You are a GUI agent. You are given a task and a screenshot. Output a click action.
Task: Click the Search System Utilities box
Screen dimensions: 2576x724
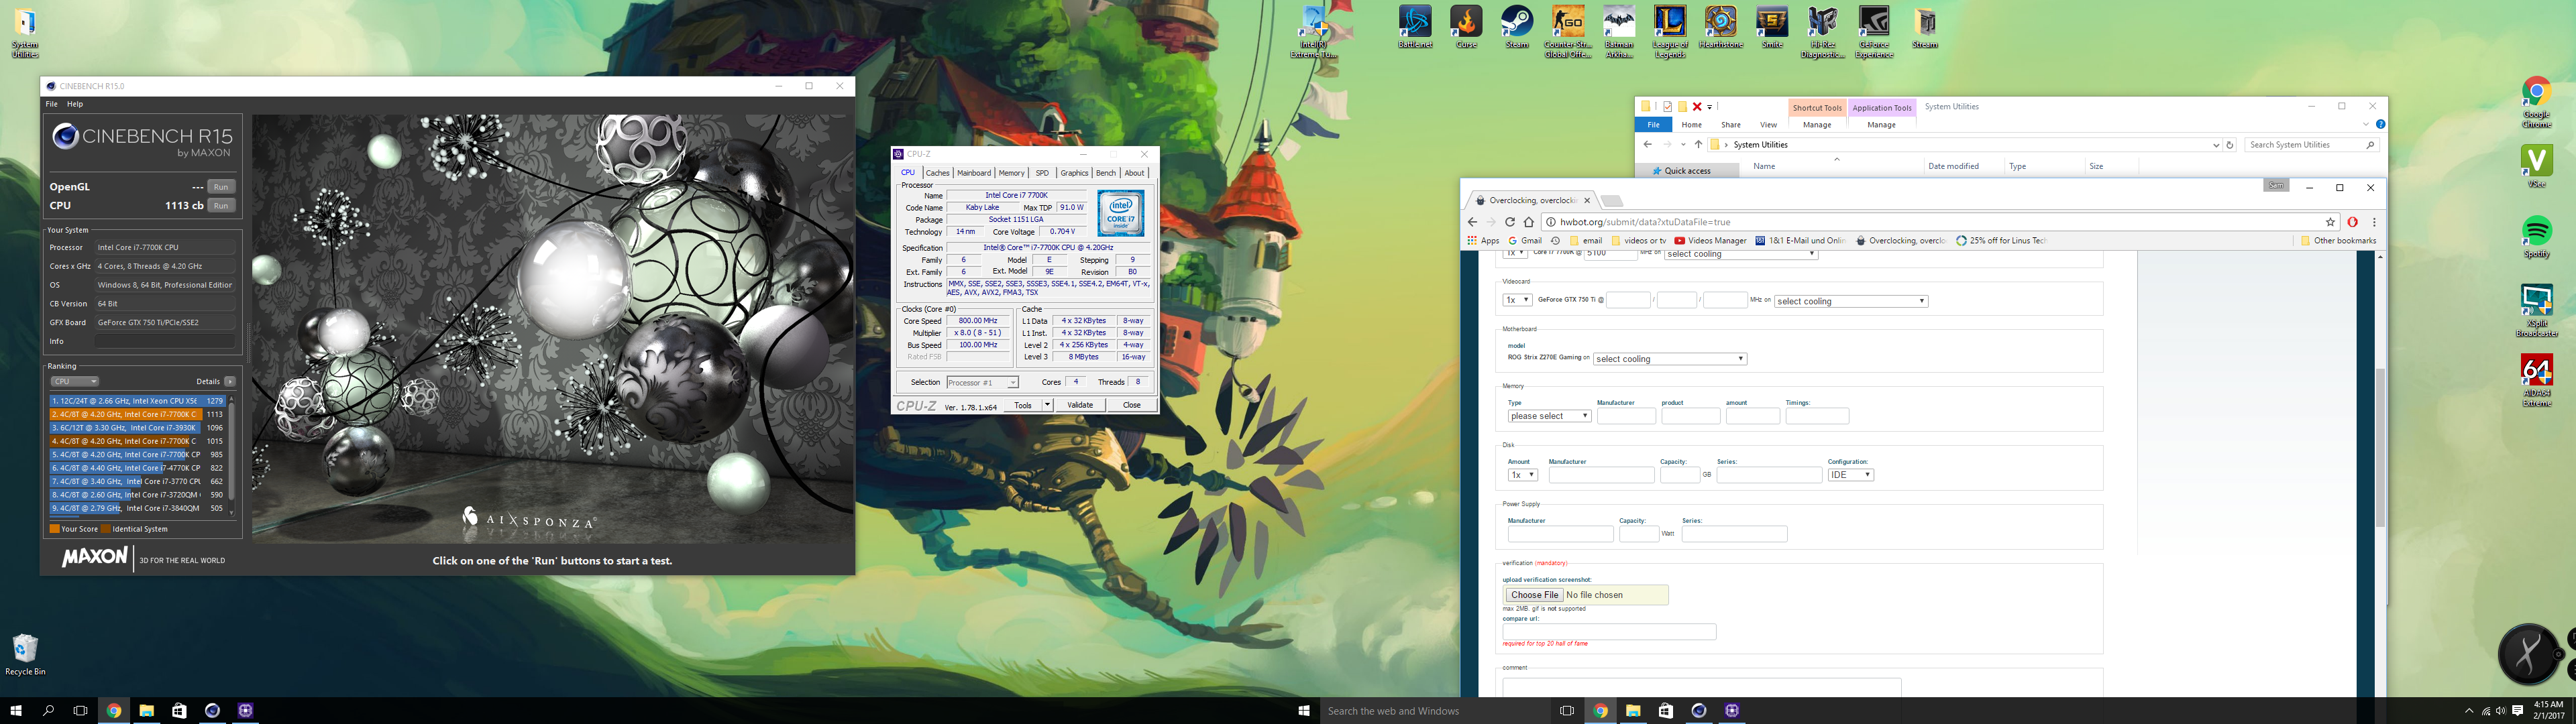pos(2310,145)
